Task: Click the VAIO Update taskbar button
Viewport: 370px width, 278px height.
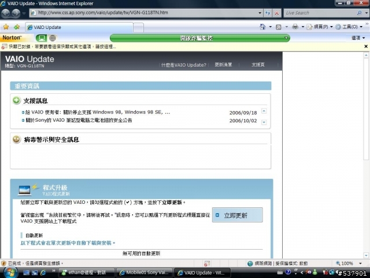Action: 202,273
